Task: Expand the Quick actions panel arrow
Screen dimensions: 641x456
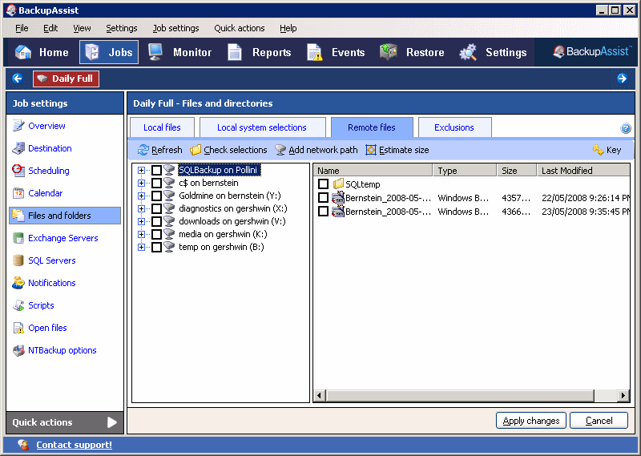Action: [112, 422]
